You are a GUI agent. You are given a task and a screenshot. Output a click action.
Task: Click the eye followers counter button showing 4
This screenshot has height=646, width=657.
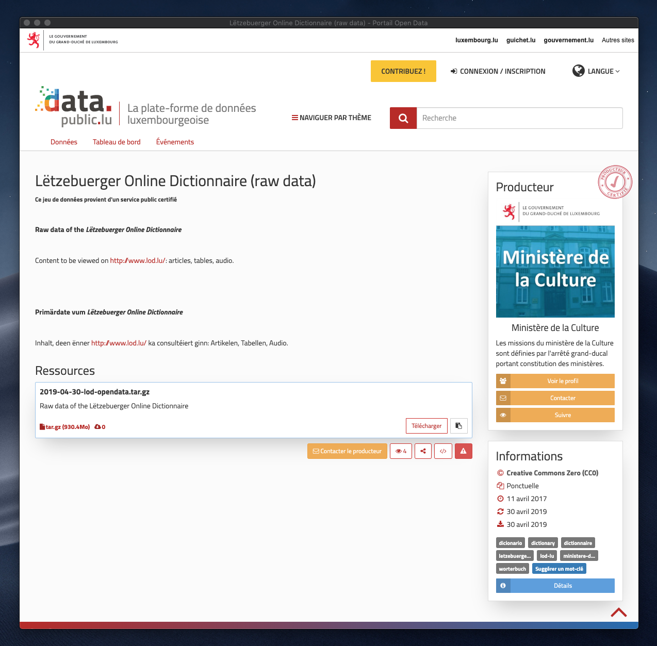pos(401,451)
